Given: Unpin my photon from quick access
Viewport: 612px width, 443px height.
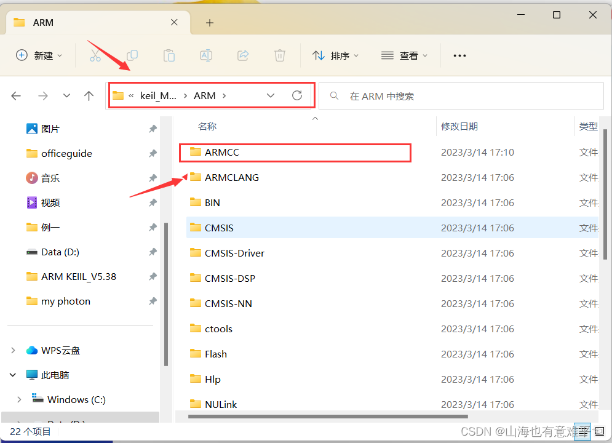Looking at the screenshot, I should (153, 301).
